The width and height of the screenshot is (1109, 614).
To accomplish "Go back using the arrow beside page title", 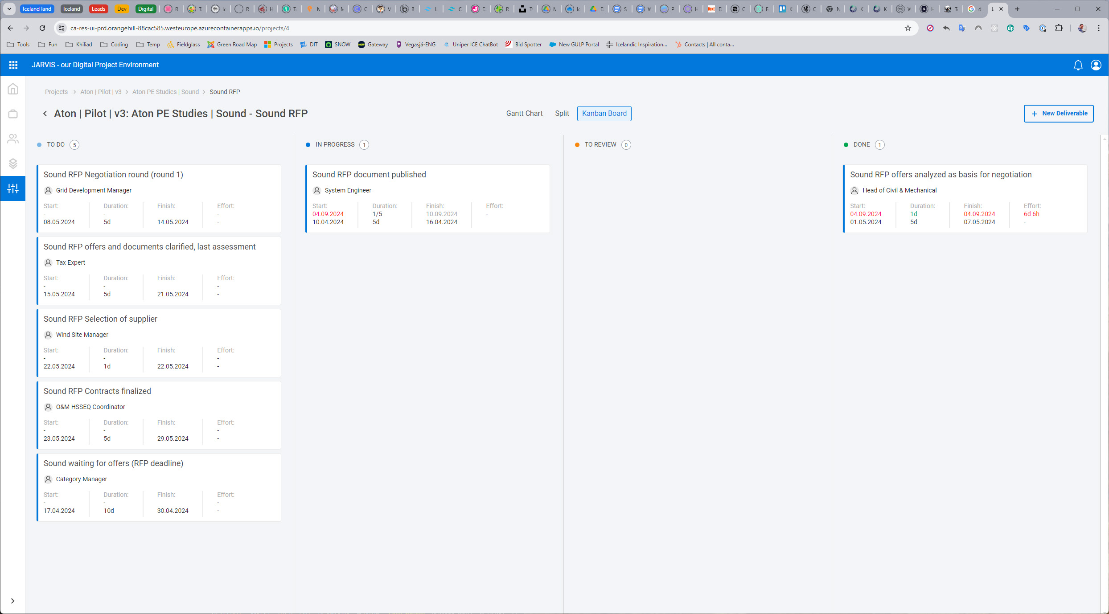I will click(x=45, y=114).
